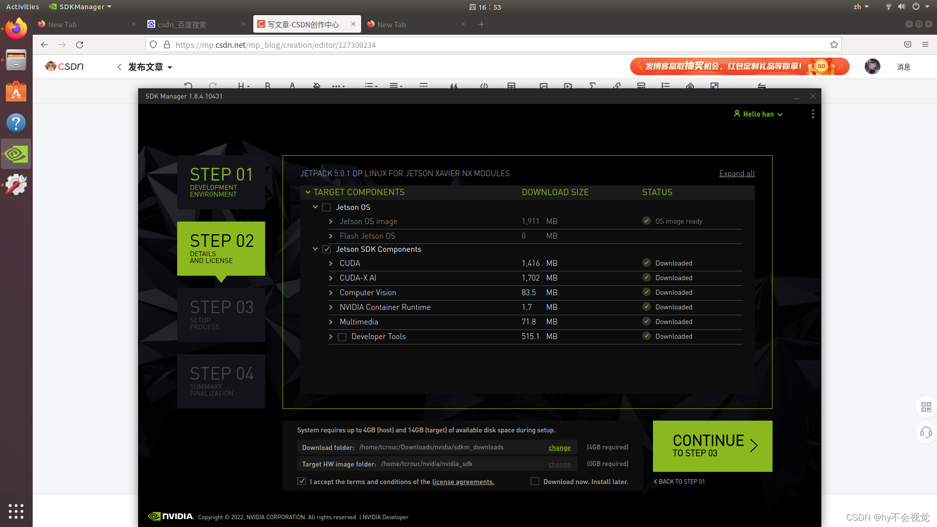Click the browser reload page icon
This screenshot has width=937, height=527.
coord(80,45)
